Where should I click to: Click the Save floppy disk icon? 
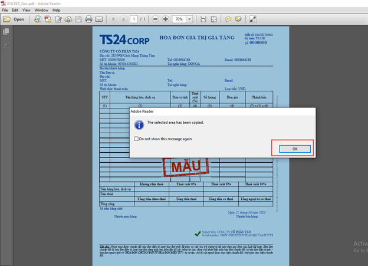(78, 19)
